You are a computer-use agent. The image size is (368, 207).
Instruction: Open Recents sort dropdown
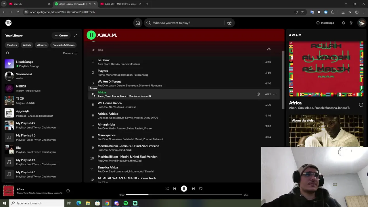point(70,53)
